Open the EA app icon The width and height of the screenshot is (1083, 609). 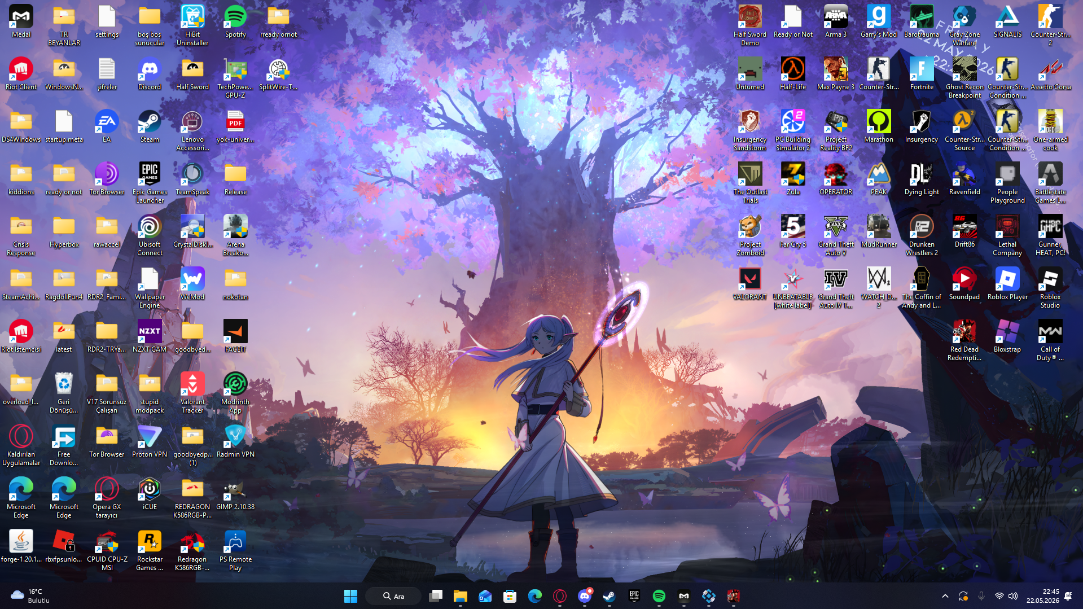[x=107, y=126]
